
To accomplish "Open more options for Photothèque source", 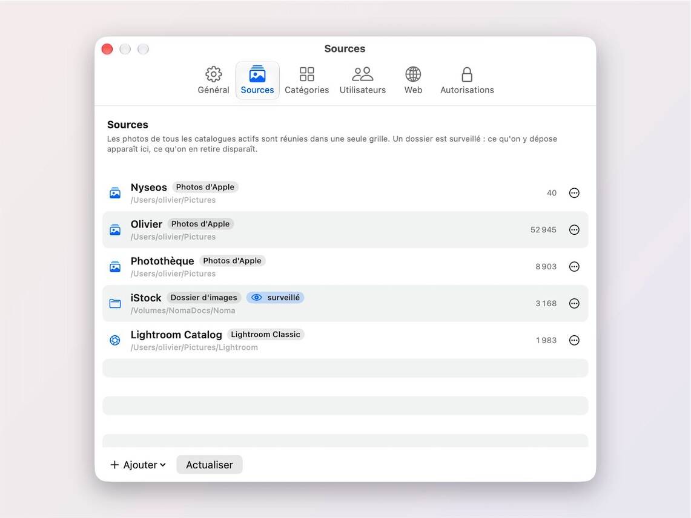I will 574,266.
